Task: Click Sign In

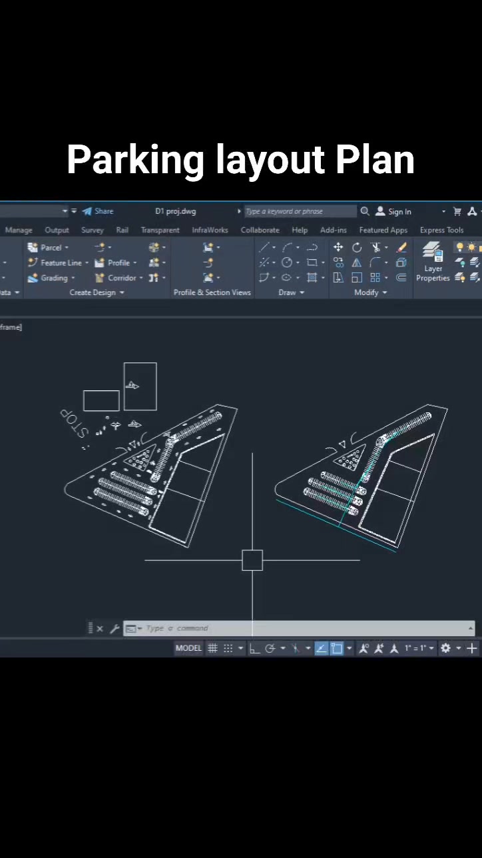Action: 393,211
